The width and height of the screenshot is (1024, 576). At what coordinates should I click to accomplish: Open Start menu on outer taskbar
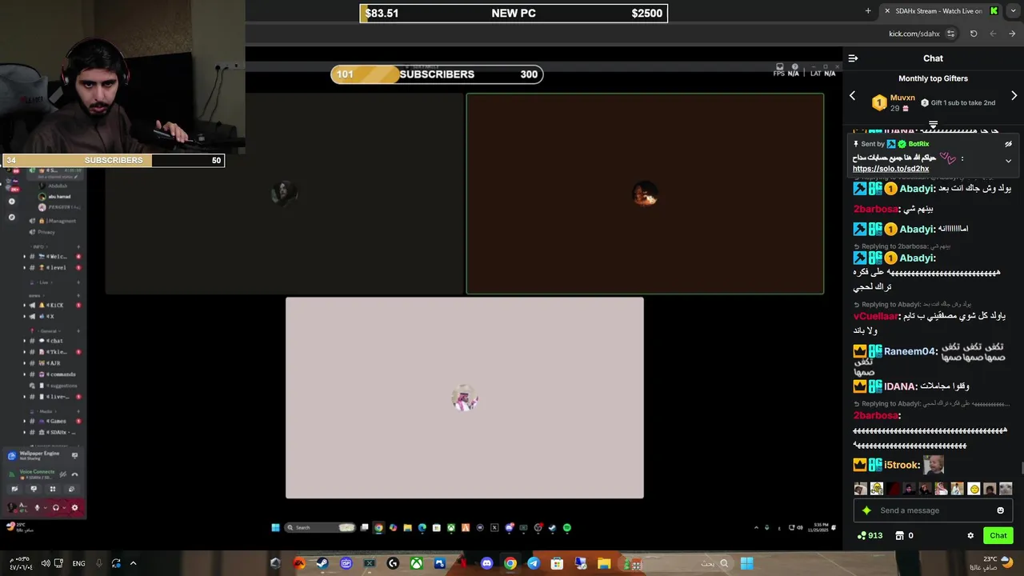point(746,563)
